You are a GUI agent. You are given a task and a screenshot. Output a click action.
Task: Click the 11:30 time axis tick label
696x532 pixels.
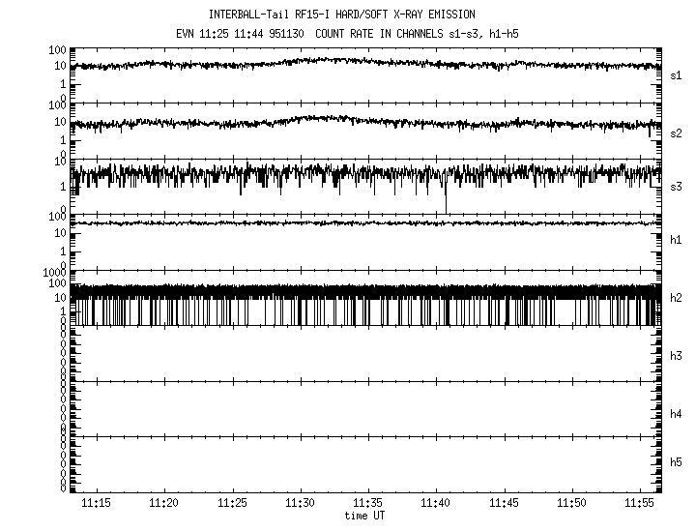[x=300, y=504]
